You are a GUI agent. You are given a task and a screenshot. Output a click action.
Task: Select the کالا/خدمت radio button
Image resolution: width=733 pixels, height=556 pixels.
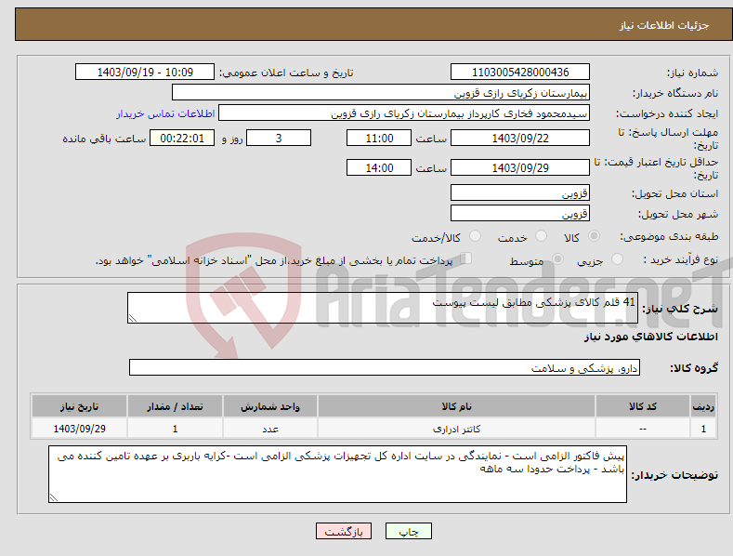tap(475, 236)
